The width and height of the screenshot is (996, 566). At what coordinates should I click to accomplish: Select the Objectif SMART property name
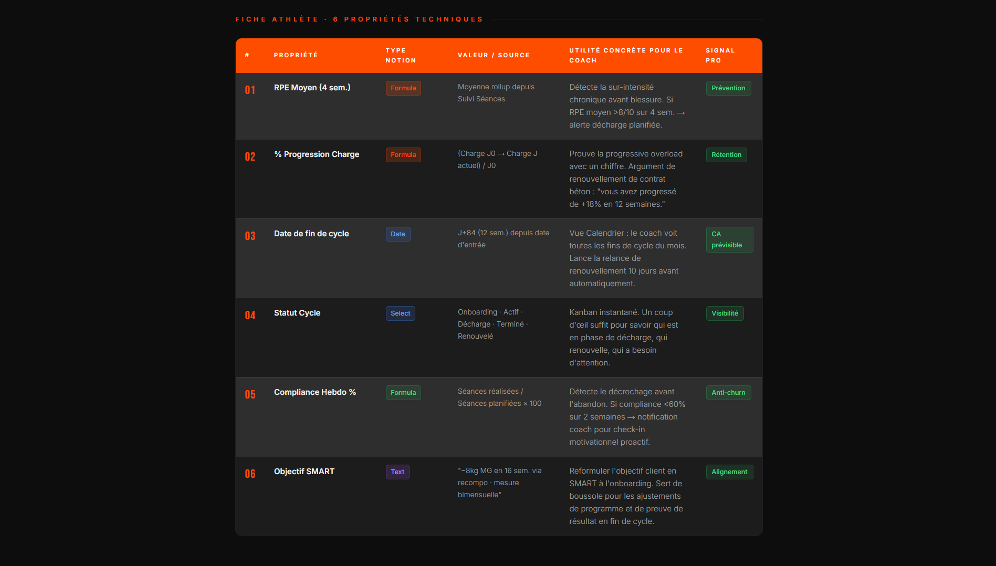tap(304, 471)
